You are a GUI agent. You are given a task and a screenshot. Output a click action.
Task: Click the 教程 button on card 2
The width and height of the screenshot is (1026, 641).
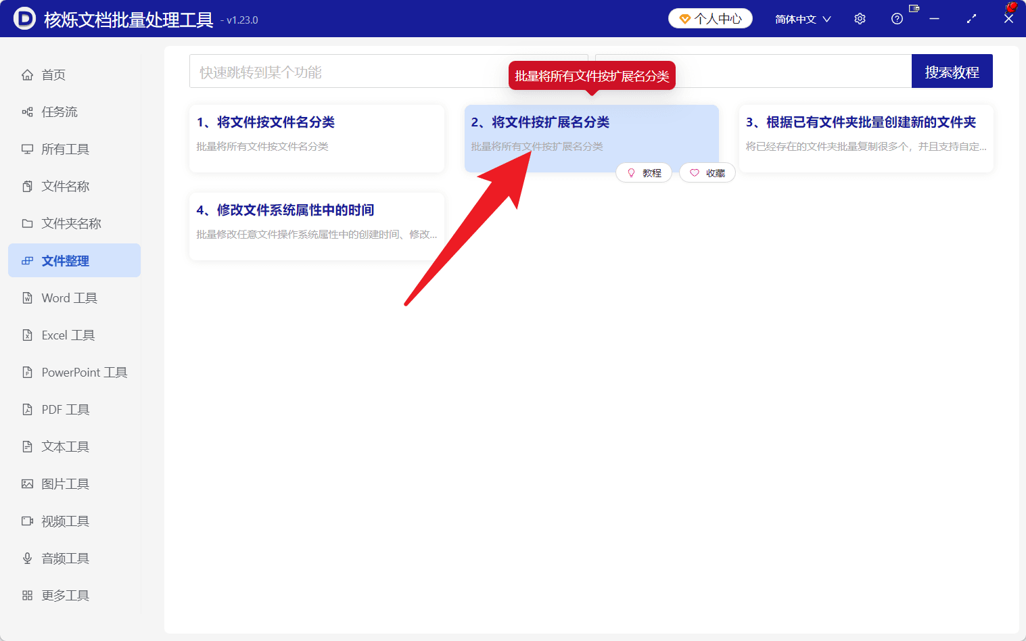644,173
